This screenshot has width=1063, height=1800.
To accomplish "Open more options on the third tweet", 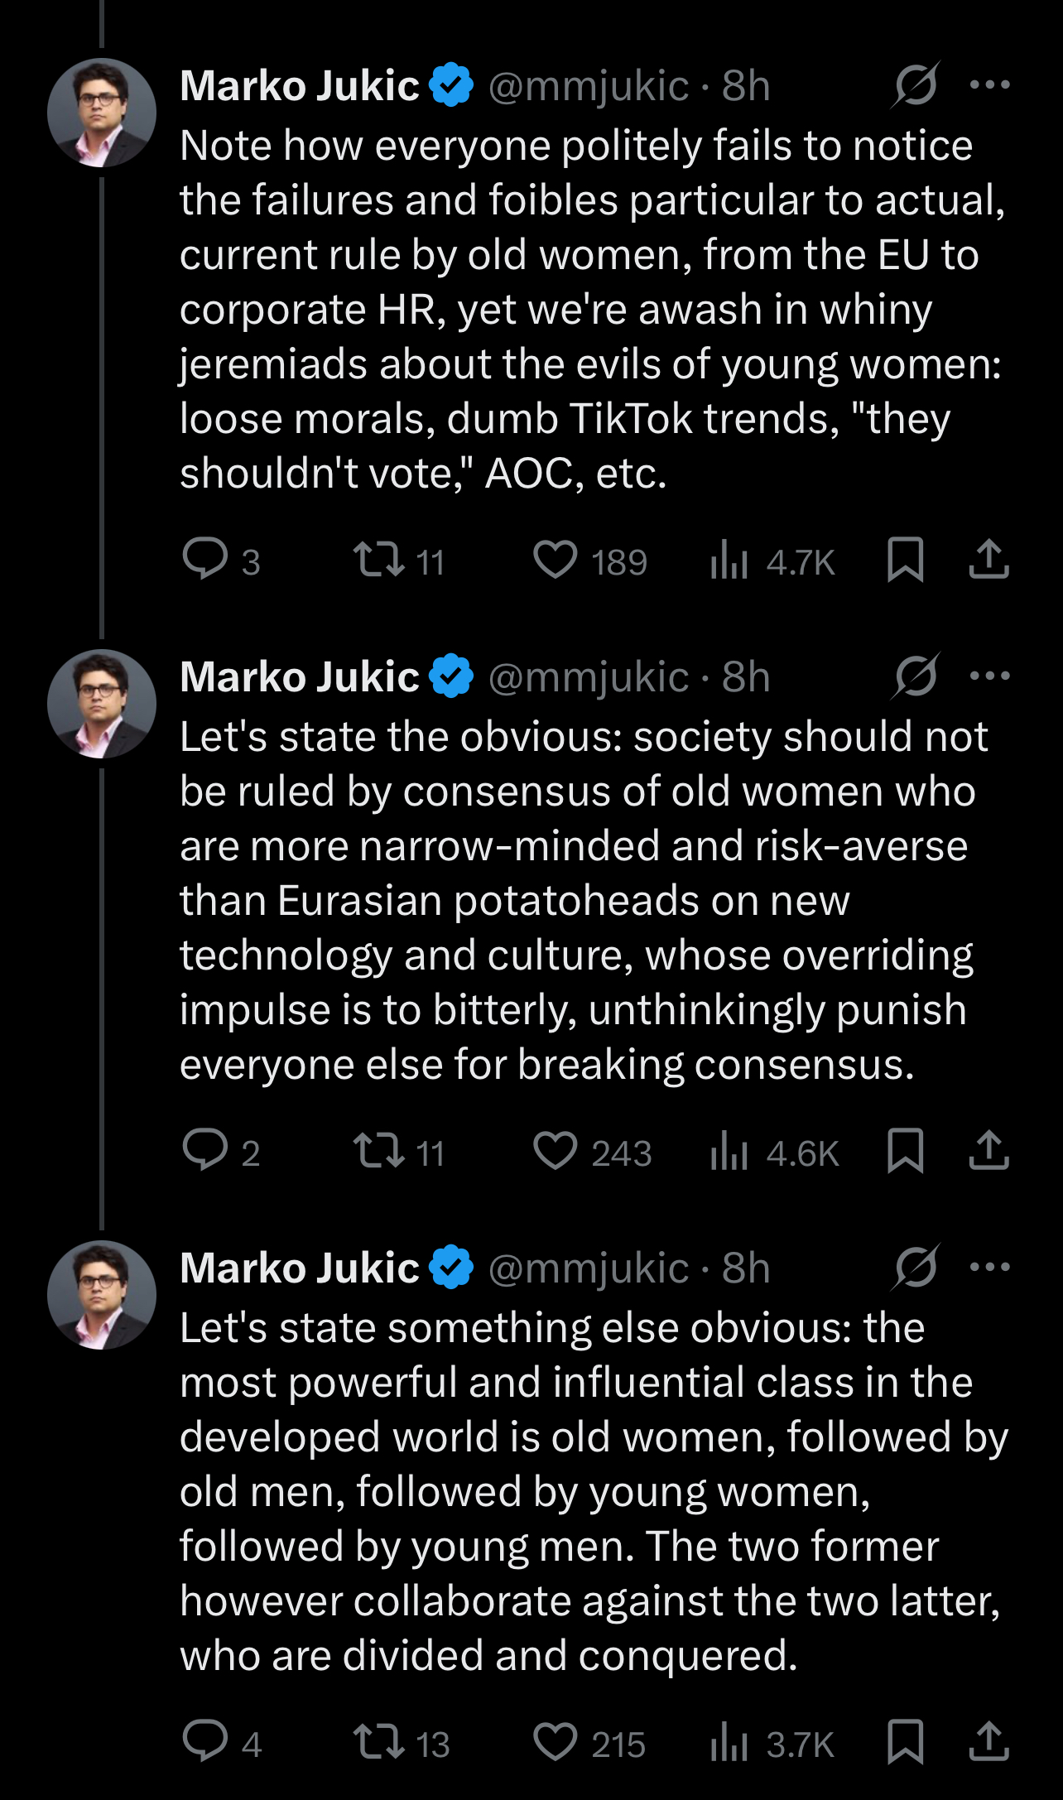I will tap(990, 1267).
